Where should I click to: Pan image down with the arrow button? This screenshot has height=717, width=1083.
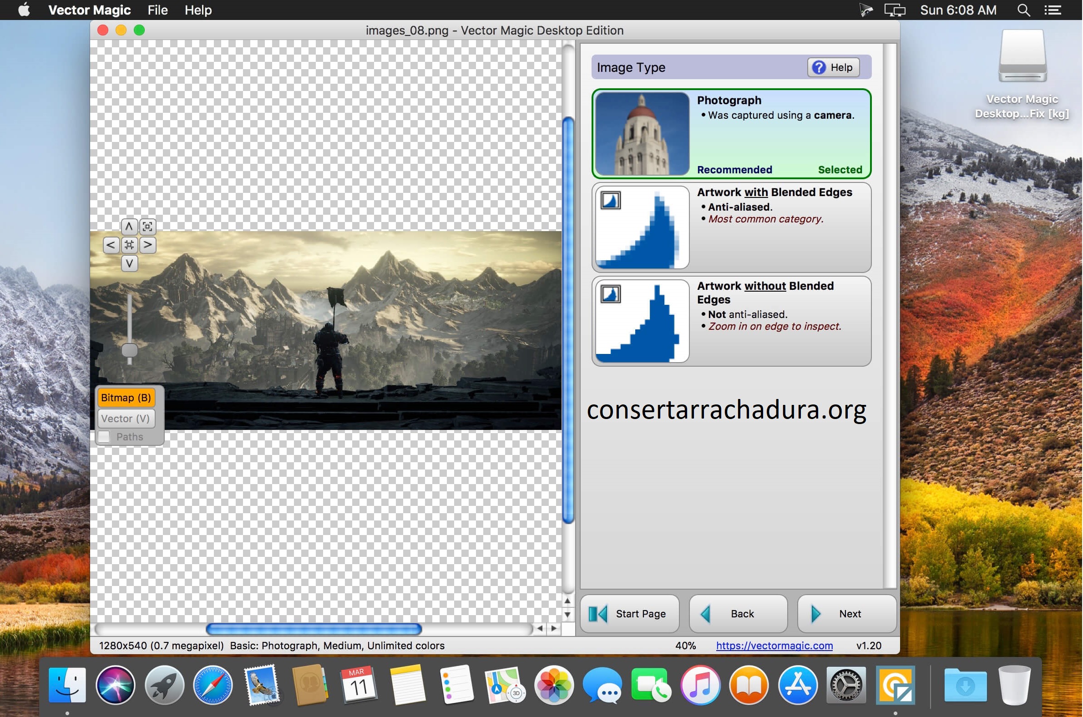(129, 263)
